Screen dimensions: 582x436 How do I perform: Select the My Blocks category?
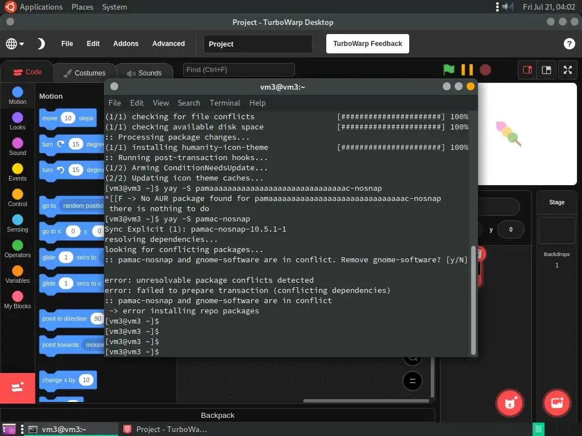[x=18, y=300]
